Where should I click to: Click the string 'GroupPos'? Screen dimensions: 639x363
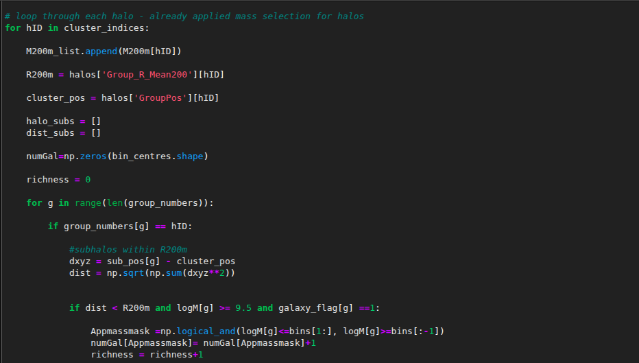(160, 98)
